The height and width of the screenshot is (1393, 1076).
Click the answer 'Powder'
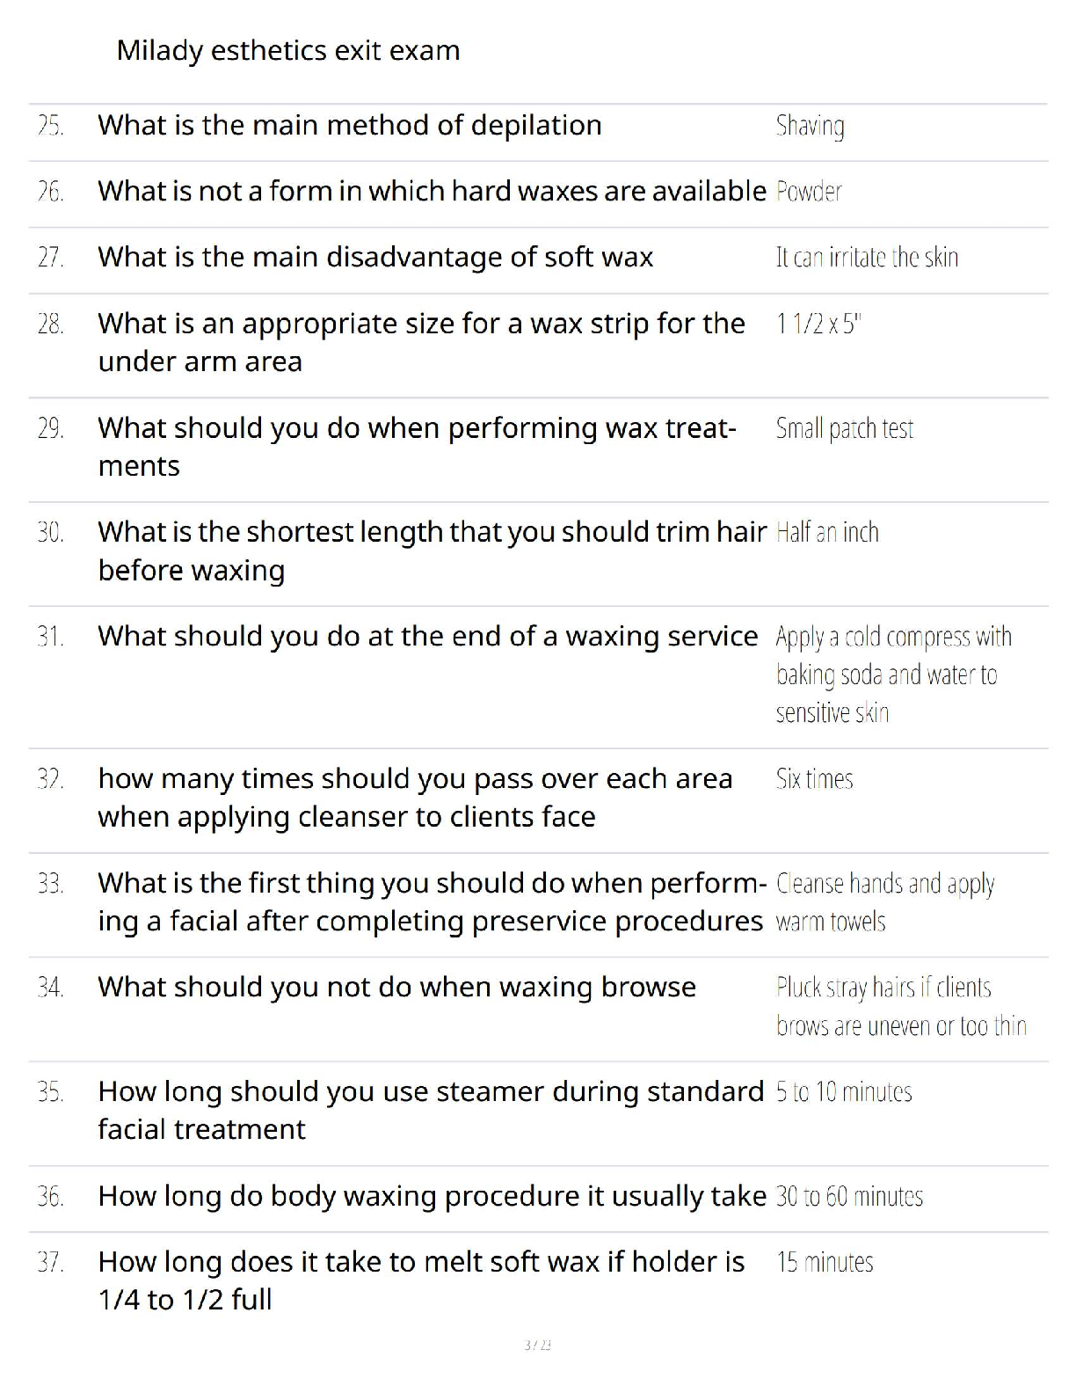[x=809, y=192]
